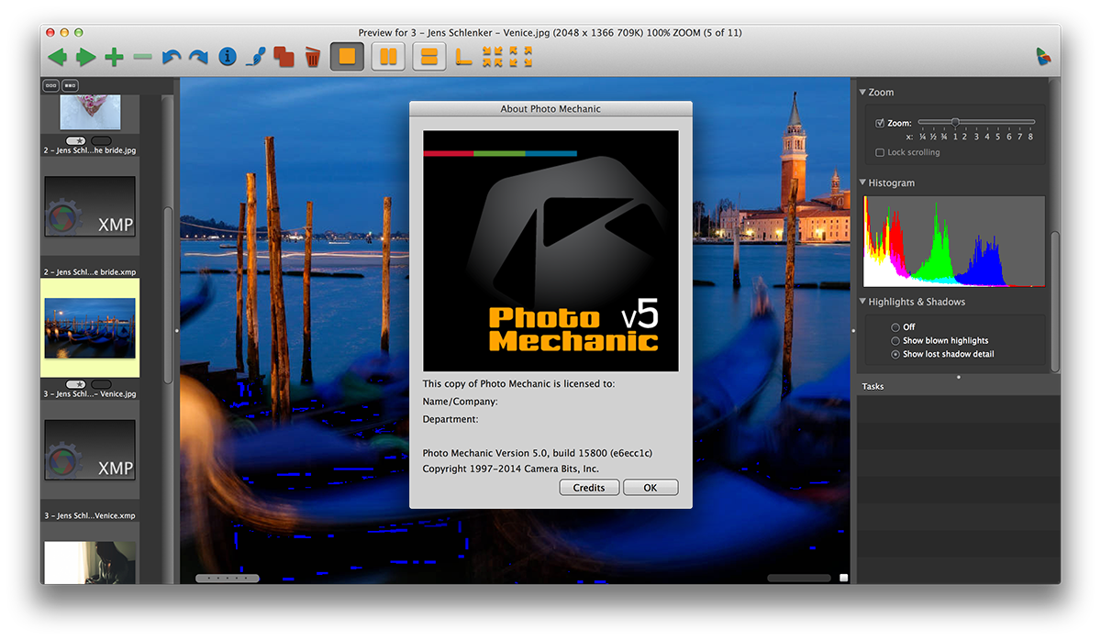Collapse the Histogram section
The width and height of the screenshot is (1101, 640).
click(863, 183)
